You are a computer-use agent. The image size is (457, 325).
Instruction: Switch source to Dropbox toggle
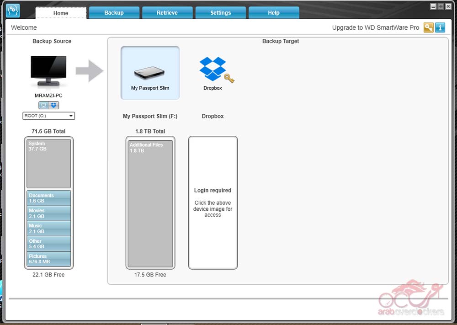[54, 105]
